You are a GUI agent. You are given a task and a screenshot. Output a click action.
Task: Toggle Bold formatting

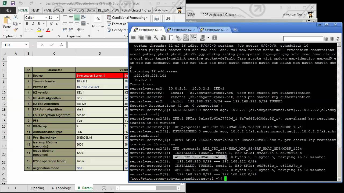click(27, 24)
